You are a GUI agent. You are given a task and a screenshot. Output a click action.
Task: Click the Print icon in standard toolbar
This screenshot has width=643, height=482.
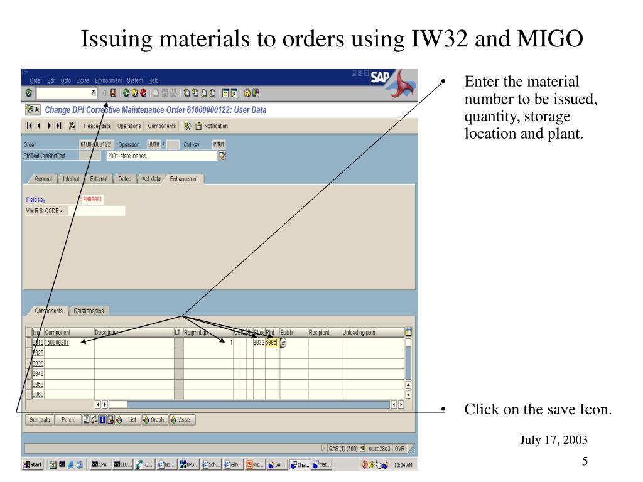[x=156, y=93]
